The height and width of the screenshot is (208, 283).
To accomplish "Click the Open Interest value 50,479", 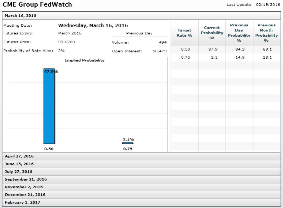I will pos(159,51).
